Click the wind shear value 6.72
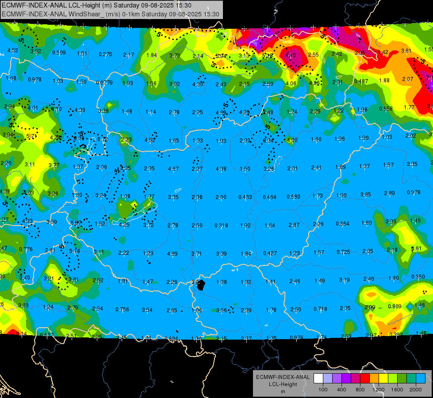This screenshot has width=433, height=398. coord(103,139)
